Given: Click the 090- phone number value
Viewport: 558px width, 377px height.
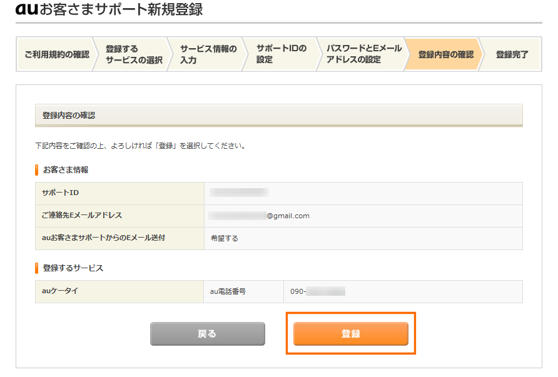Looking at the screenshot, I should pyautogui.click(x=318, y=291).
